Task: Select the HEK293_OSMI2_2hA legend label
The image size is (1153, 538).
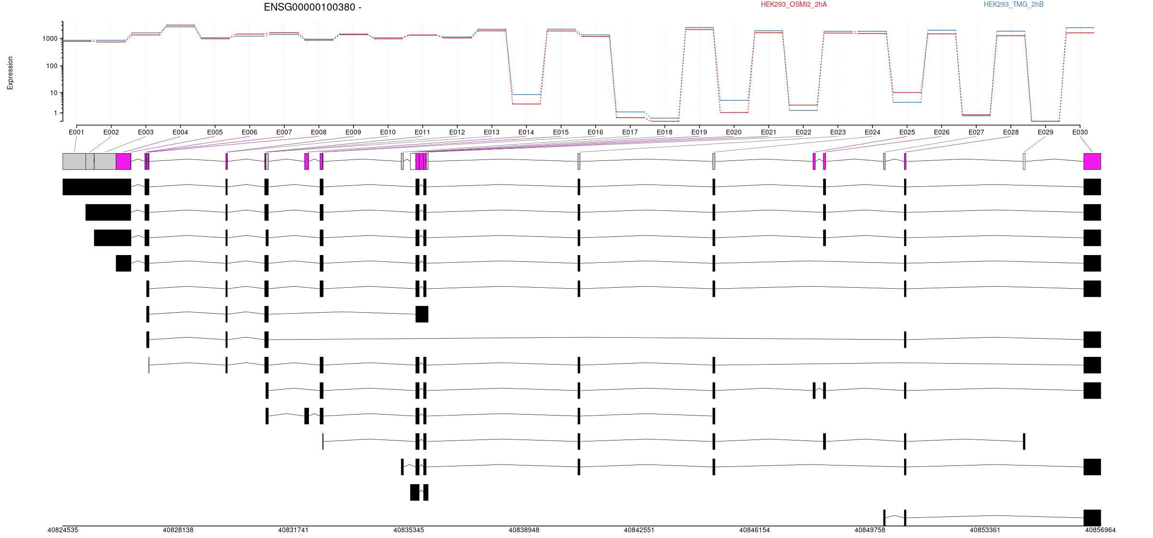Action: tap(794, 4)
